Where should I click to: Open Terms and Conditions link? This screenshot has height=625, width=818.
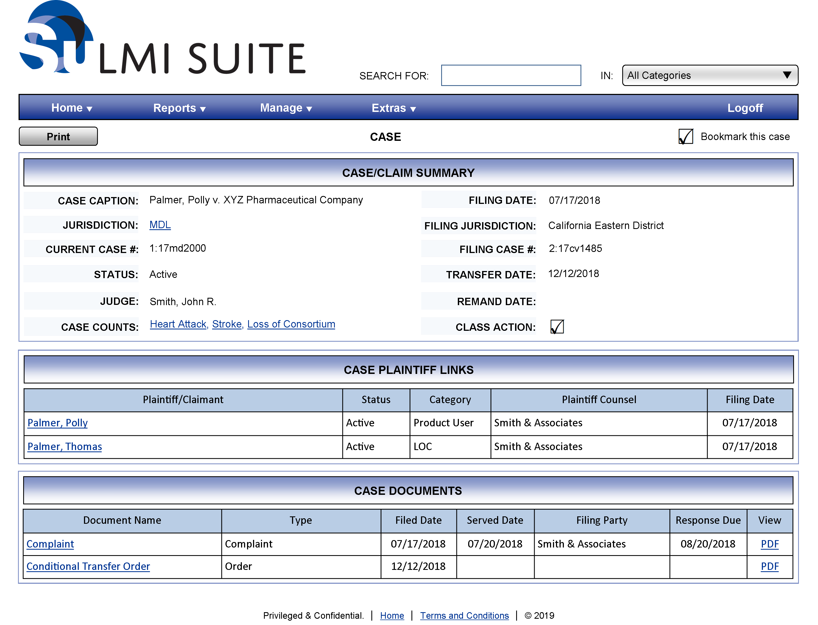[x=464, y=615]
